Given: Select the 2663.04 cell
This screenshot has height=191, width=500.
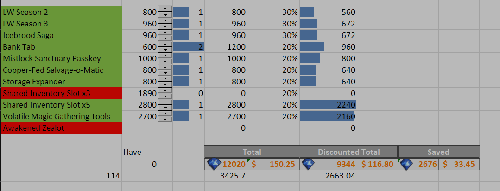Looking at the screenshot, I should 328,175.
